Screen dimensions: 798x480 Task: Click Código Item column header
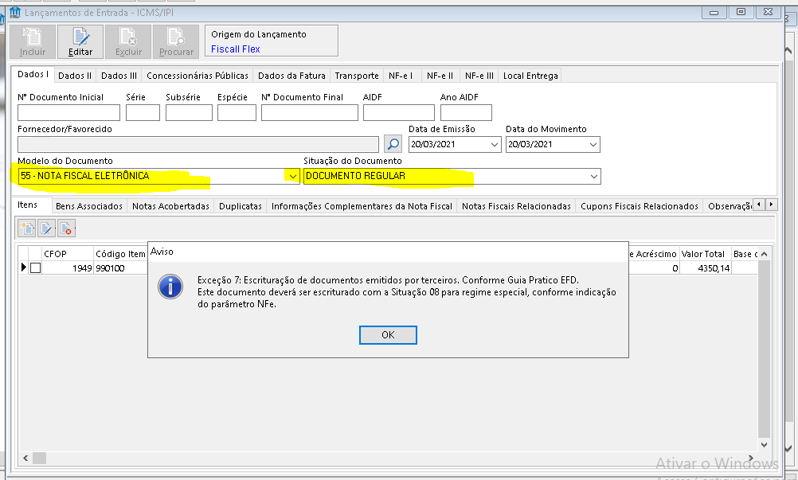pos(120,254)
